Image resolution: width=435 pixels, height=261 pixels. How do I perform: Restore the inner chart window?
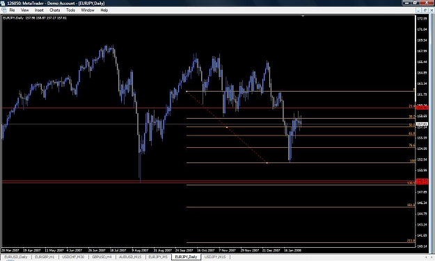425,10
